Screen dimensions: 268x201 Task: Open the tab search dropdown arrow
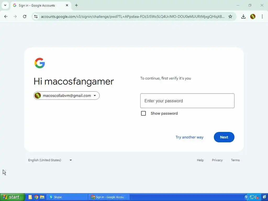click(x=5, y=5)
